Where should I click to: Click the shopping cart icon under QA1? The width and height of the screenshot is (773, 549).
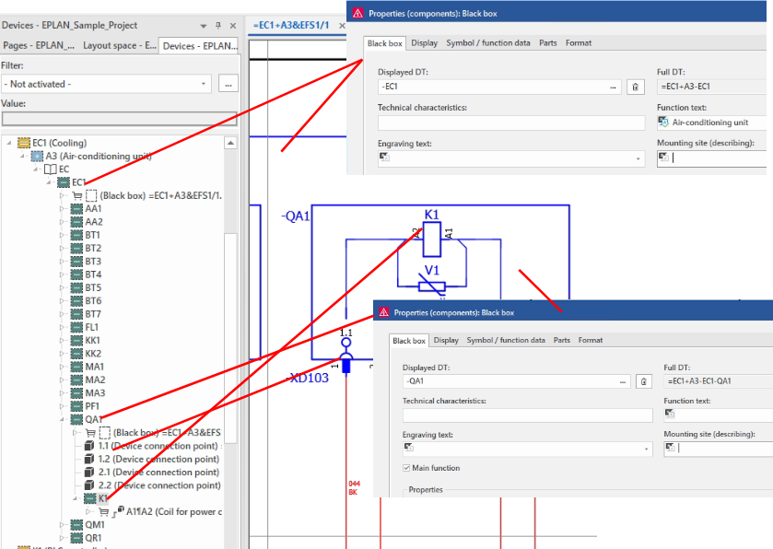(90, 433)
